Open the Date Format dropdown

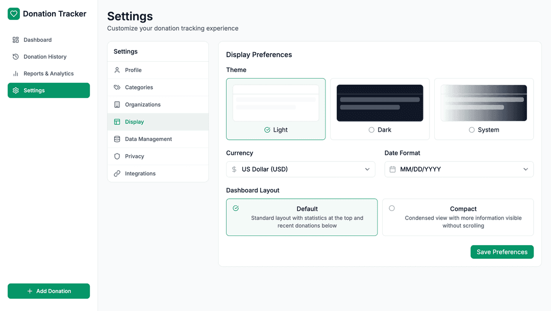(459, 170)
